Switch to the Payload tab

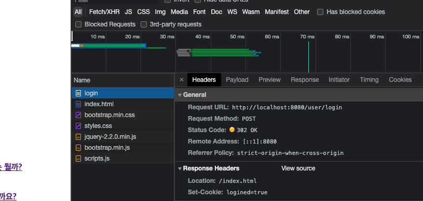tap(237, 80)
